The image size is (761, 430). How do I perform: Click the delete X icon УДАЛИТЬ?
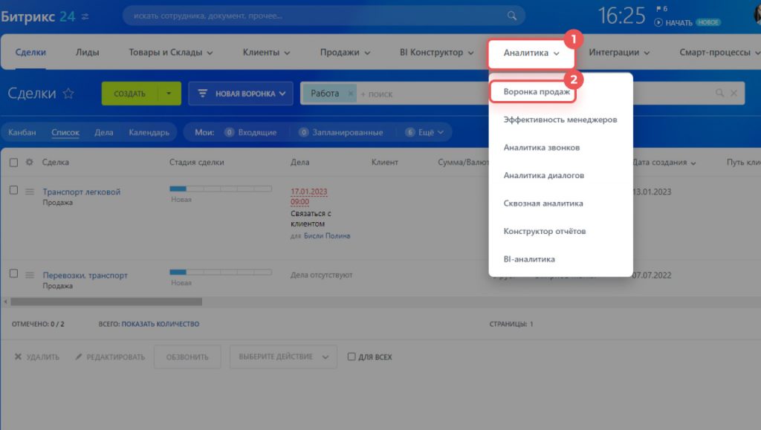pyautogui.click(x=18, y=356)
